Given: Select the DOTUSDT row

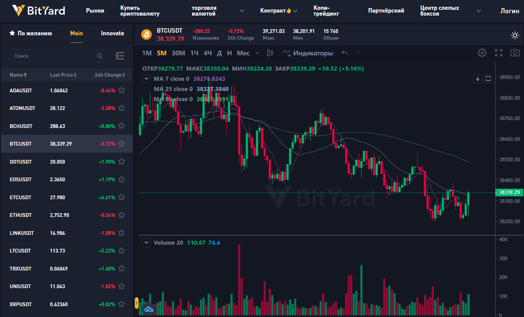Looking at the screenshot, I should 67,162.
